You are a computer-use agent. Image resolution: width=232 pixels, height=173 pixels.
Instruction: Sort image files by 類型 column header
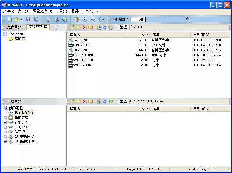tap(167, 35)
